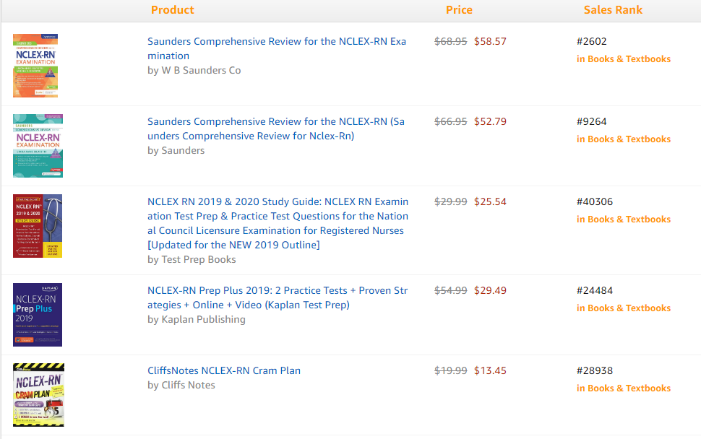Screen dimensions: 701x439
Task: Click the NCLEX RN 2019 & 2020 cover image
Action: pos(38,226)
